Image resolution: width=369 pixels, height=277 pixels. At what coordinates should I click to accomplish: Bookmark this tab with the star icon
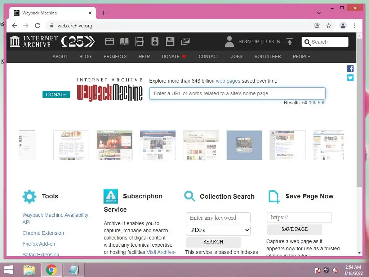tap(329, 26)
